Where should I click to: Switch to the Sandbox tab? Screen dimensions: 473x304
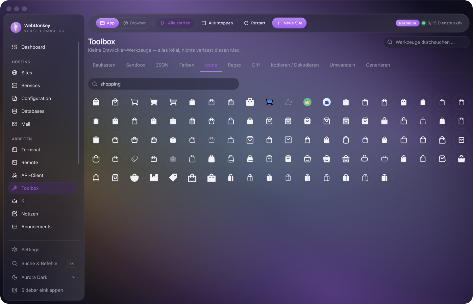(x=135, y=65)
